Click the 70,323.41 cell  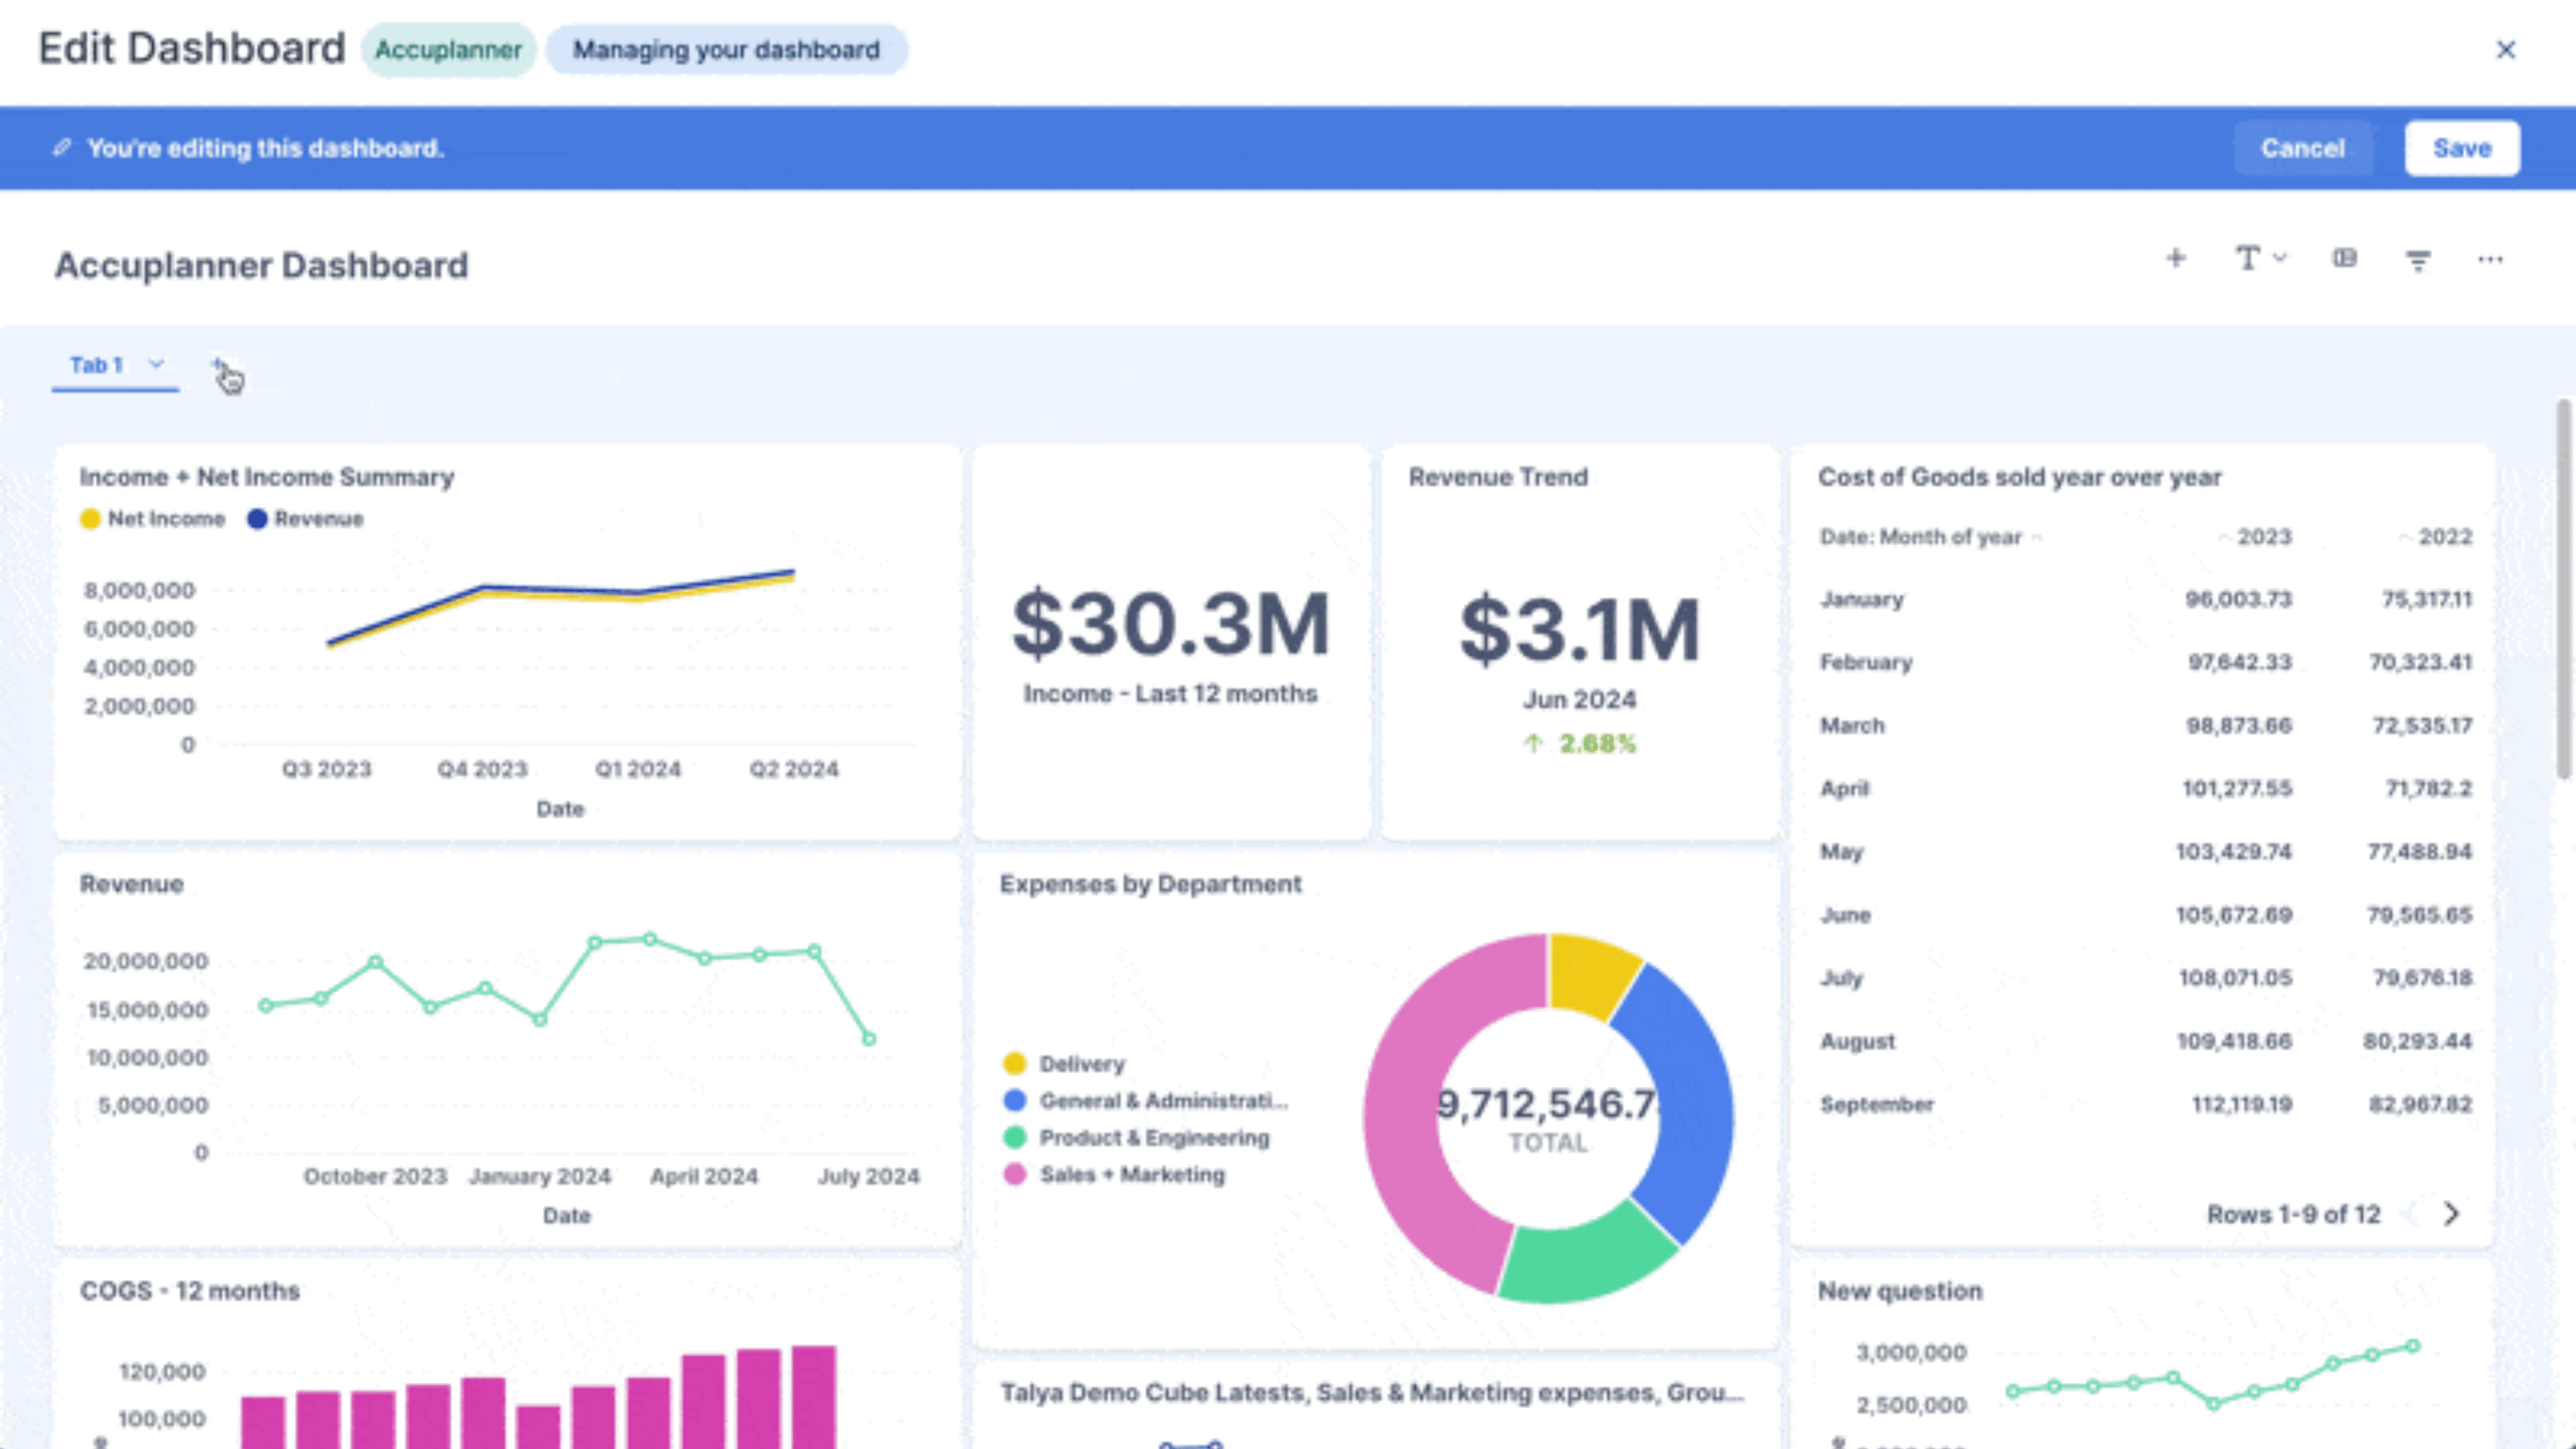coord(2420,662)
